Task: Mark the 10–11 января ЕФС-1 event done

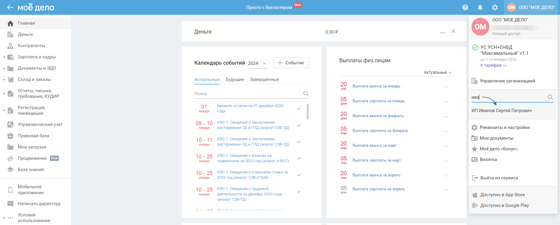Action: click(x=299, y=142)
